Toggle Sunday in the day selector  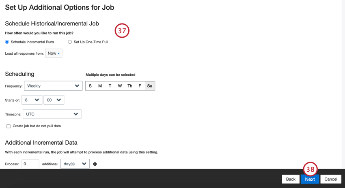click(90, 86)
